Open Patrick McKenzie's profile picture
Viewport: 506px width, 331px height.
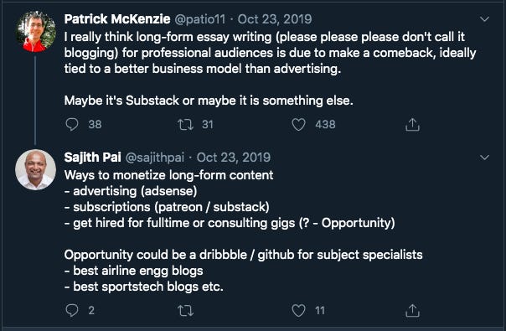(35, 32)
